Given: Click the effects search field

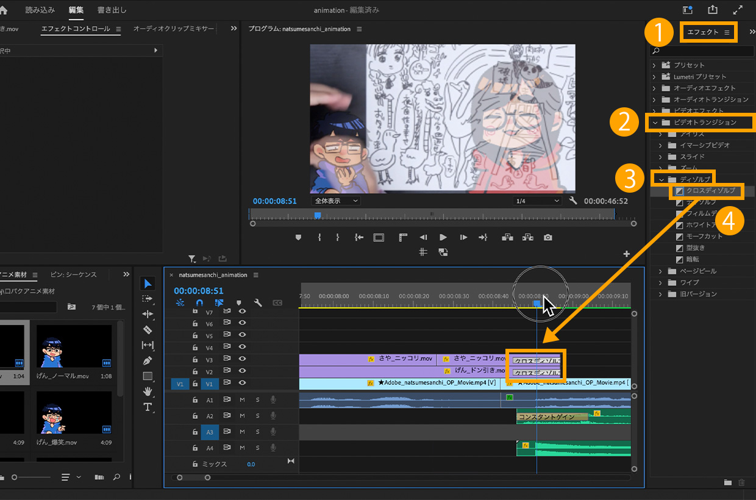Looking at the screenshot, I should (x=704, y=51).
